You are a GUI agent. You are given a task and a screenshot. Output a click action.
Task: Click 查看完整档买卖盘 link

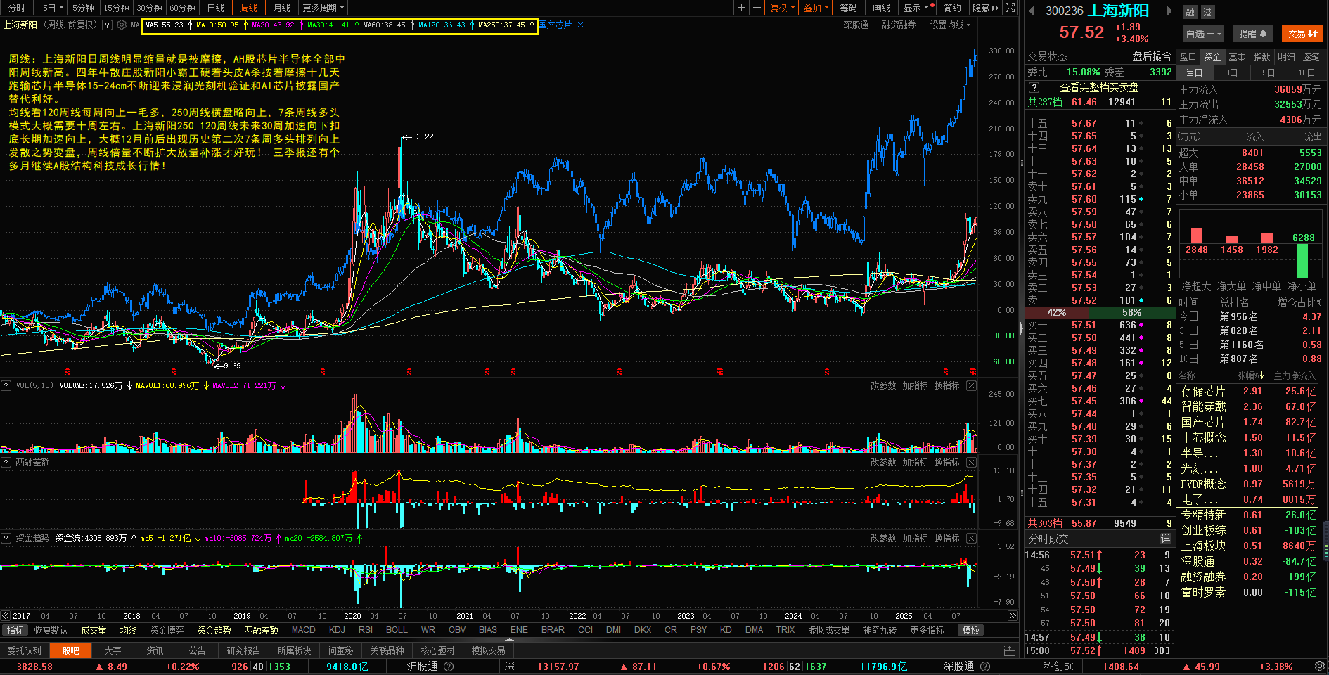click(1099, 88)
